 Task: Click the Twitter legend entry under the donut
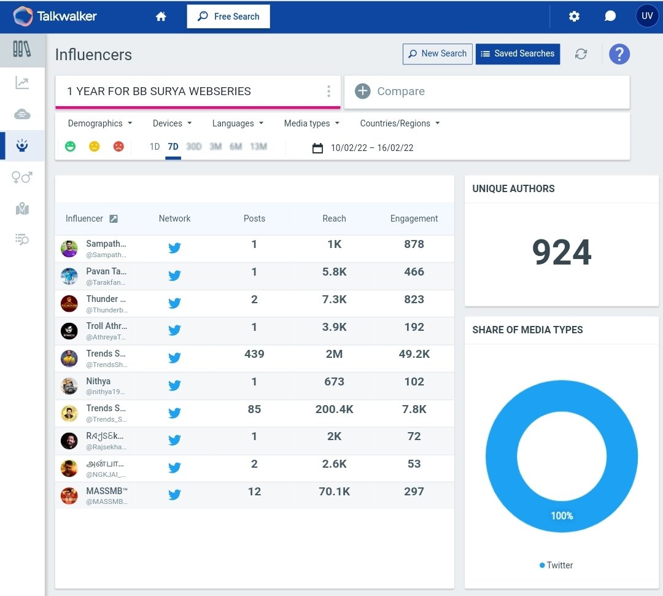point(556,565)
